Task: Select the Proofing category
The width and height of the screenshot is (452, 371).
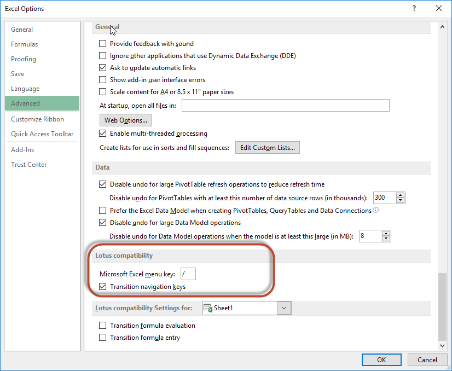Action: 42,59
